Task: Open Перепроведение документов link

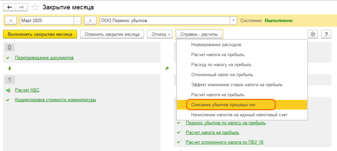Action: pyautogui.click(x=44, y=58)
